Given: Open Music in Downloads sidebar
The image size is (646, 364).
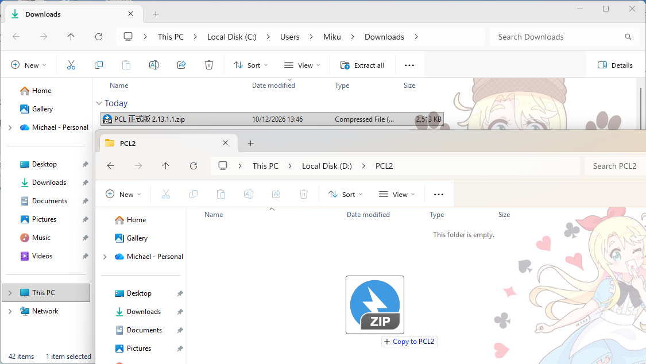Looking at the screenshot, I should click(36, 238).
